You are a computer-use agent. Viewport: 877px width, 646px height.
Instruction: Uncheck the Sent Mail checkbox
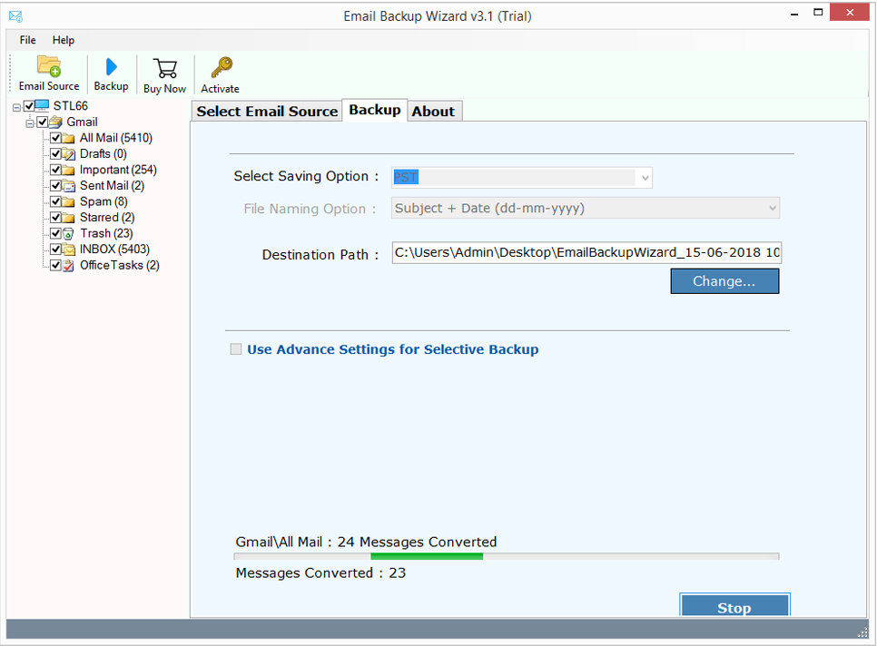coord(55,185)
